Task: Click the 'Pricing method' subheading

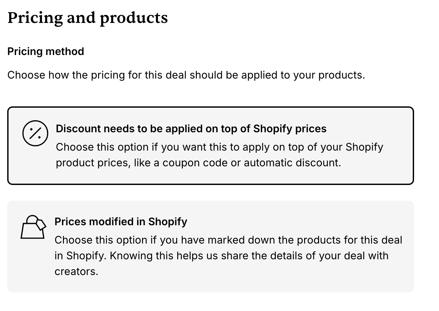Action: pos(46,51)
